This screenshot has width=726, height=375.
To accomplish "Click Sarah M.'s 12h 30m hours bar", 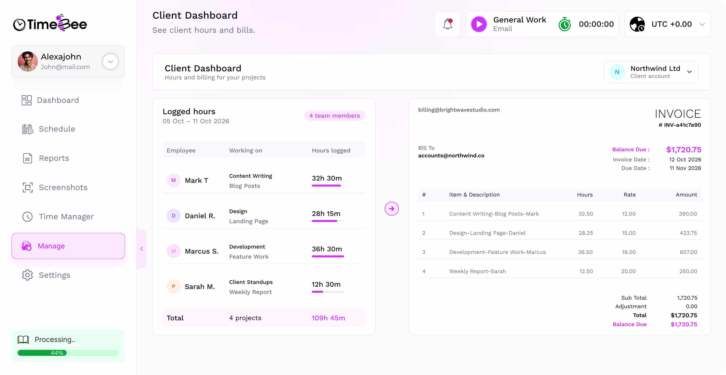I will pyautogui.click(x=328, y=292).
